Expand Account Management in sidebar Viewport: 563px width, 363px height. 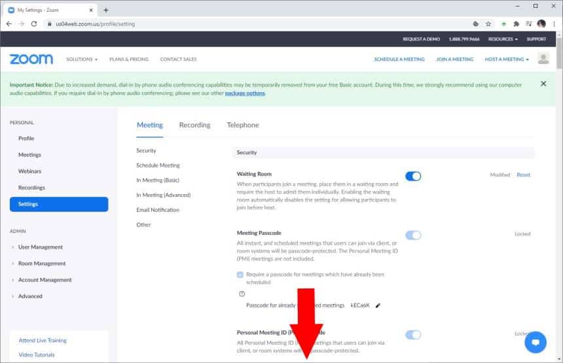(x=45, y=280)
